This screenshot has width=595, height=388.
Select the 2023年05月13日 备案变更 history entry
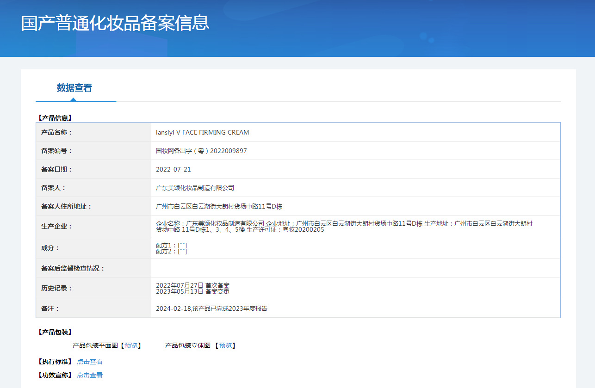click(x=192, y=291)
